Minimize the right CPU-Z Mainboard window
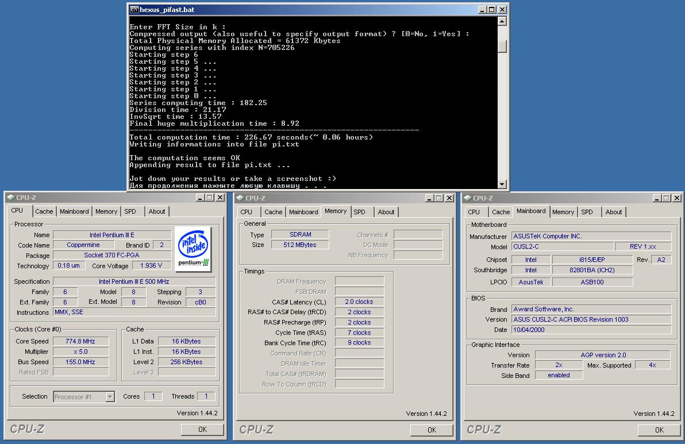The image size is (685, 444). tap(657, 198)
